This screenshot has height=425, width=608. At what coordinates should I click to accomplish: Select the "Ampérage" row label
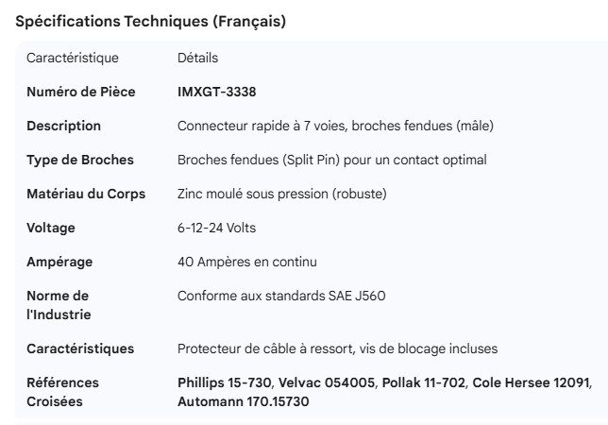[59, 262]
